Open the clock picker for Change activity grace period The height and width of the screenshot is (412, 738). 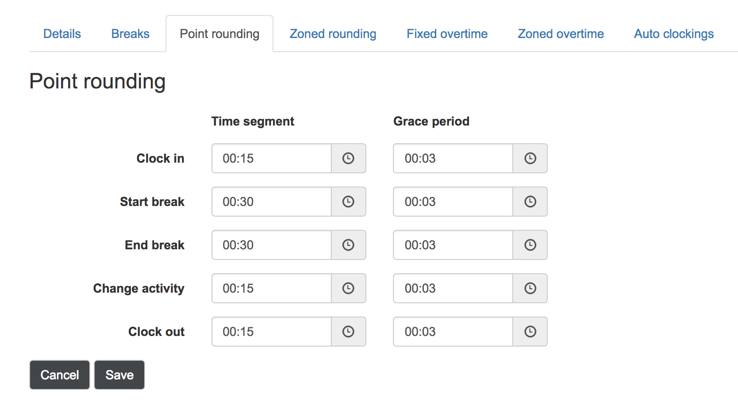tap(530, 288)
